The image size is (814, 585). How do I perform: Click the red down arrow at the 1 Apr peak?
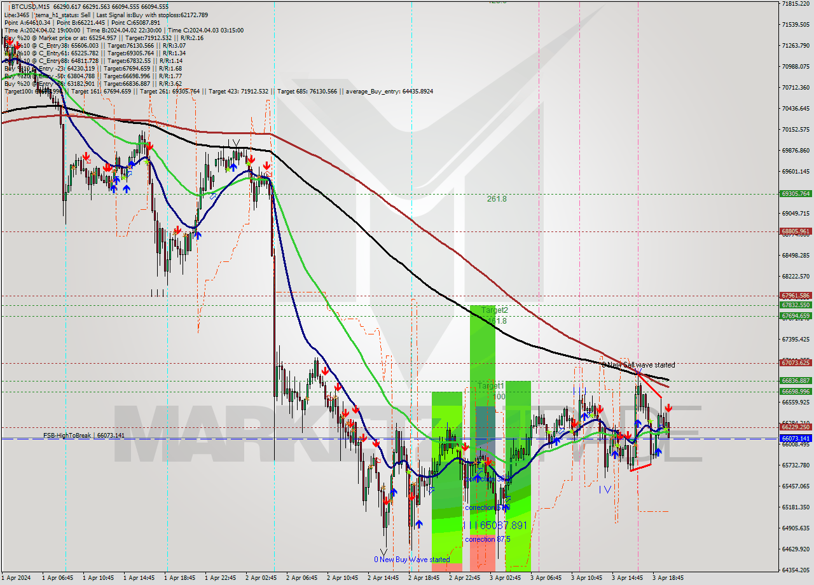[149, 147]
